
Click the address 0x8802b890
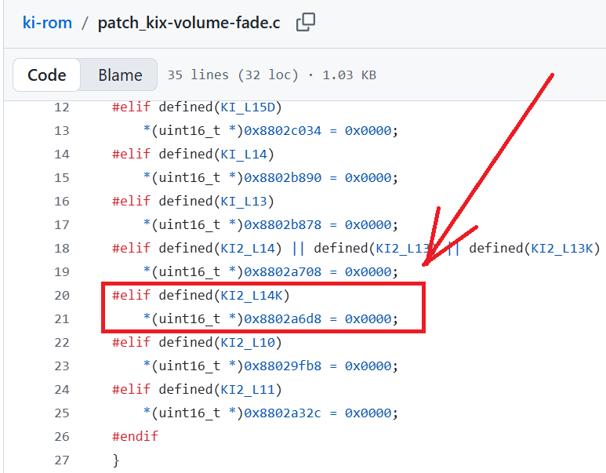pos(282,178)
